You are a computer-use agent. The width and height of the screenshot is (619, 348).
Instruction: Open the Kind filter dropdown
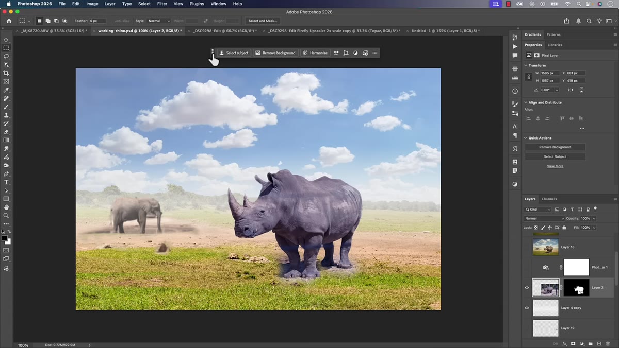tap(537, 210)
